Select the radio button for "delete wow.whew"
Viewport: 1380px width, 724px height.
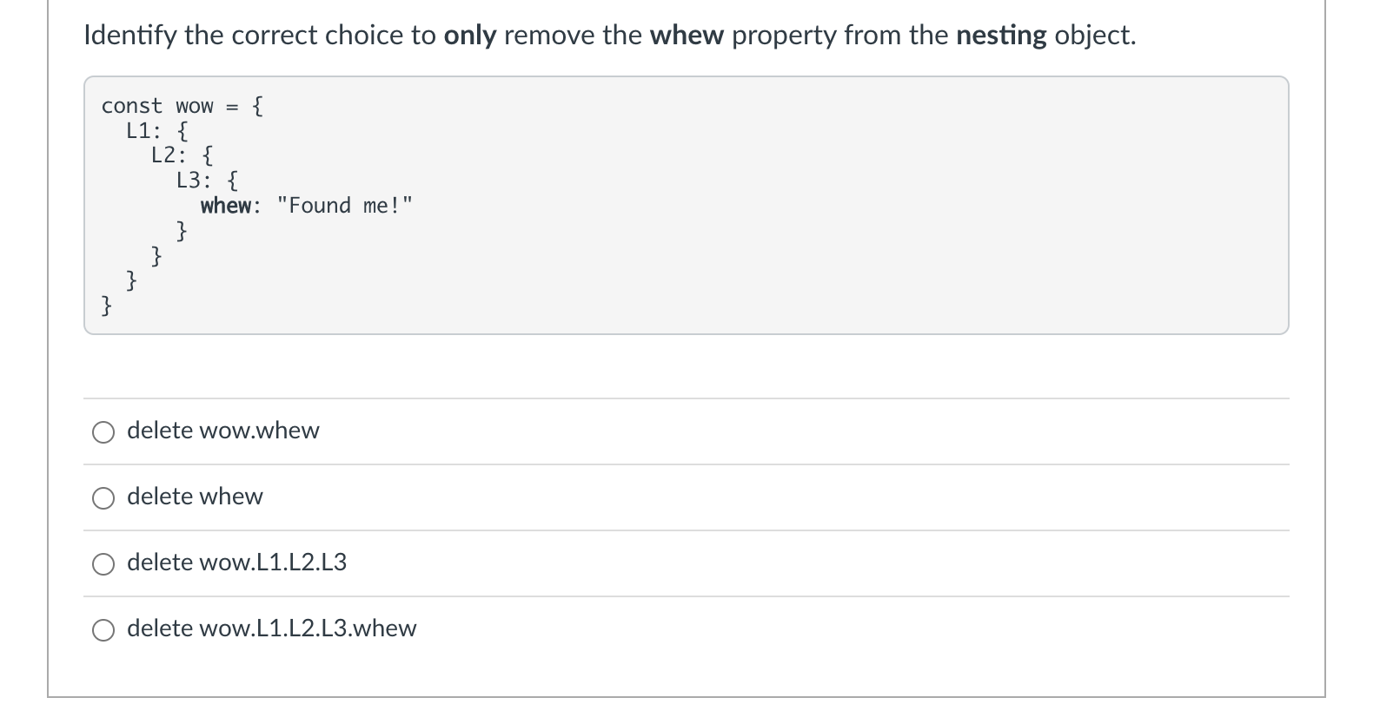(x=103, y=431)
